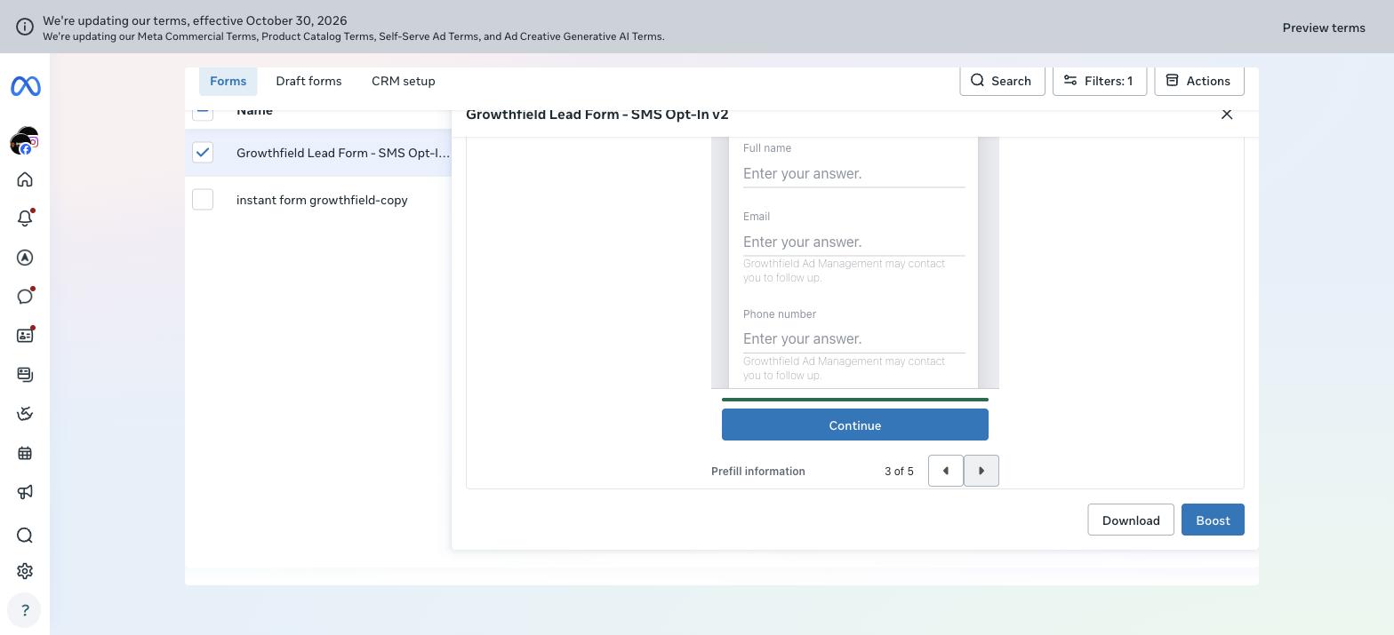Click the Download button
Image resolution: width=1394 pixels, height=635 pixels.
pos(1131,520)
